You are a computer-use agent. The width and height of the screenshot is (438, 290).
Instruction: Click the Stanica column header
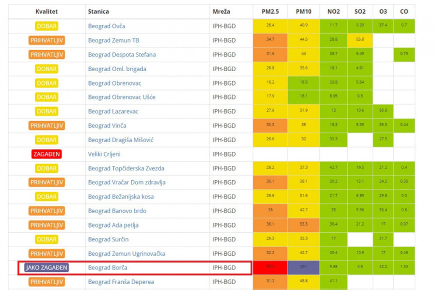click(98, 11)
